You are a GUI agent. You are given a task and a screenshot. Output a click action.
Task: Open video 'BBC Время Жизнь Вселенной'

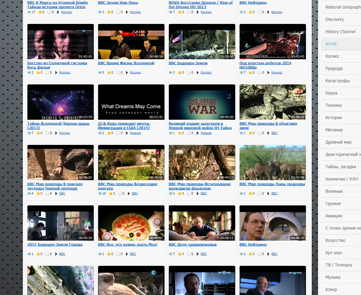click(x=126, y=63)
